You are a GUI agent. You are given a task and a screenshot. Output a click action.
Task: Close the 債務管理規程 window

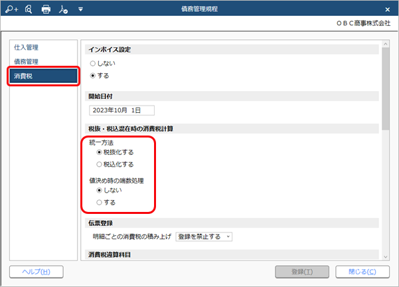[387, 9]
